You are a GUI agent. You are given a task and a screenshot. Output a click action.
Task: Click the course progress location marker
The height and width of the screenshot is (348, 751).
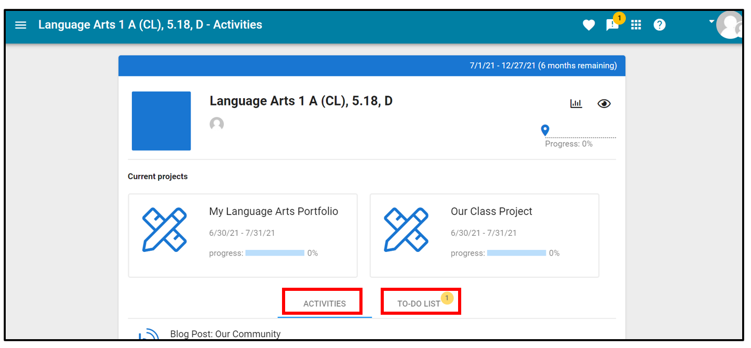point(545,130)
